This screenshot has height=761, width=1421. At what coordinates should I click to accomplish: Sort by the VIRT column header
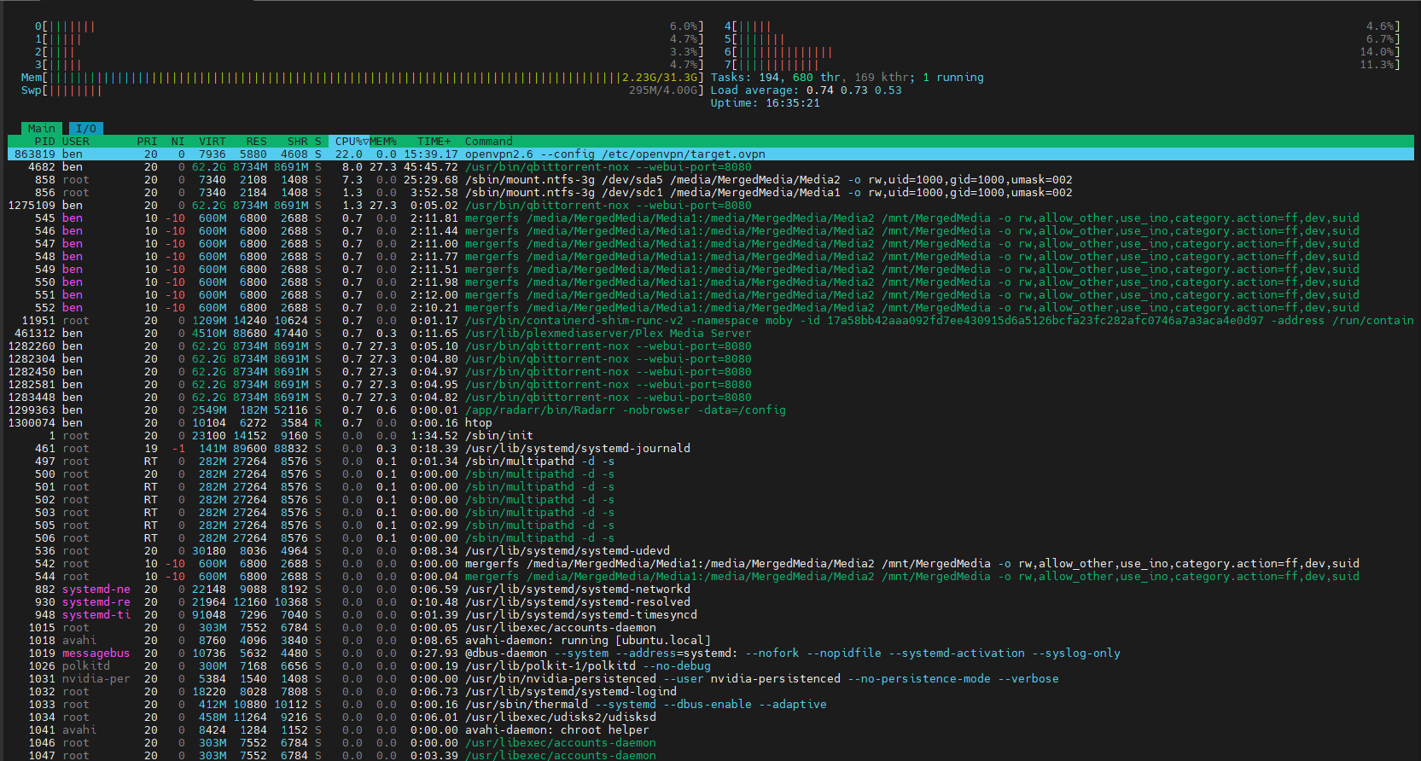pos(213,142)
